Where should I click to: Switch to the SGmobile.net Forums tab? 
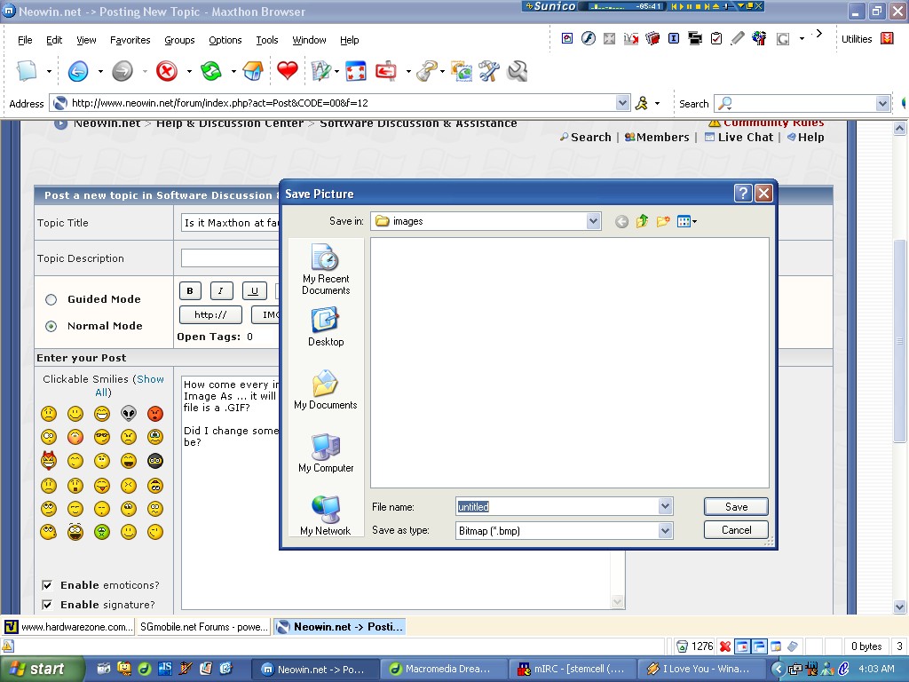coord(203,627)
